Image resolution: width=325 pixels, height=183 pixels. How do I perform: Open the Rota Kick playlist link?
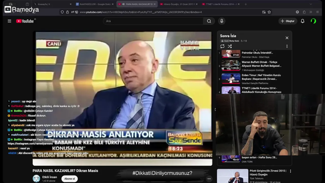pos(234,41)
